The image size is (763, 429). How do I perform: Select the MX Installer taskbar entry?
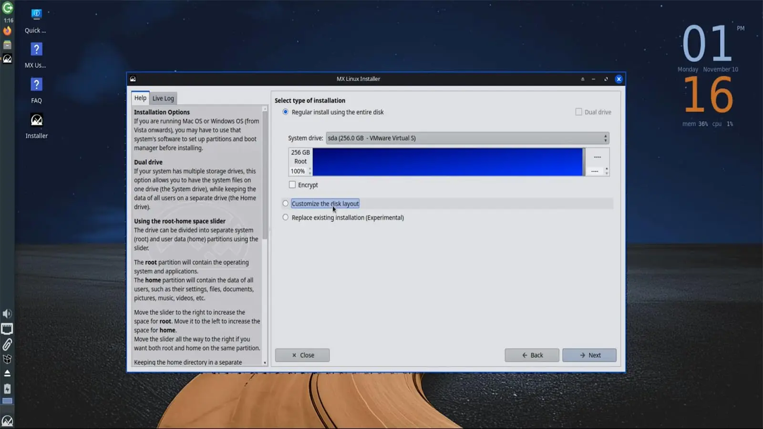pyautogui.click(x=7, y=59)
